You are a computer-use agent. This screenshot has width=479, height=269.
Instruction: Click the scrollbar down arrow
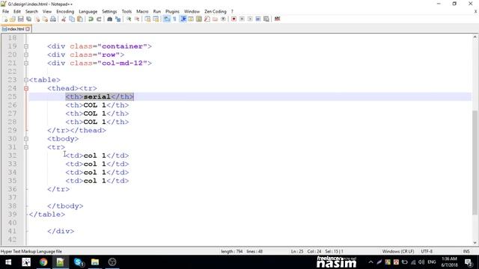tap(475, 242)
